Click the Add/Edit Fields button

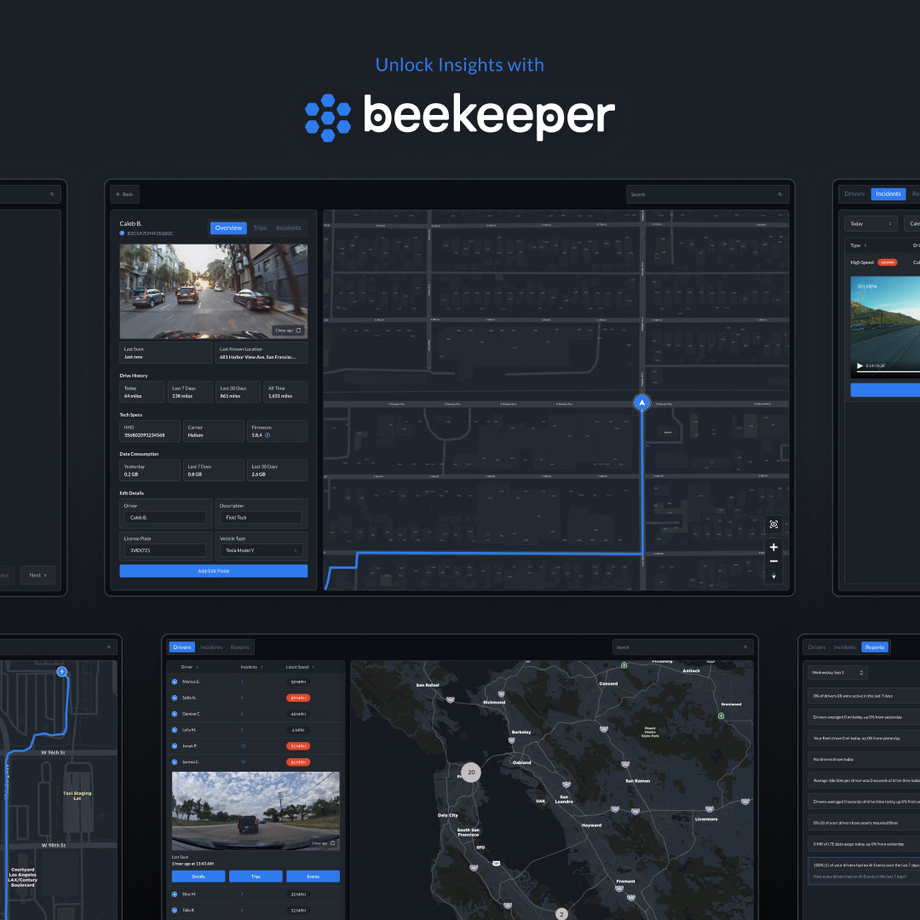(x=213, y=571)
